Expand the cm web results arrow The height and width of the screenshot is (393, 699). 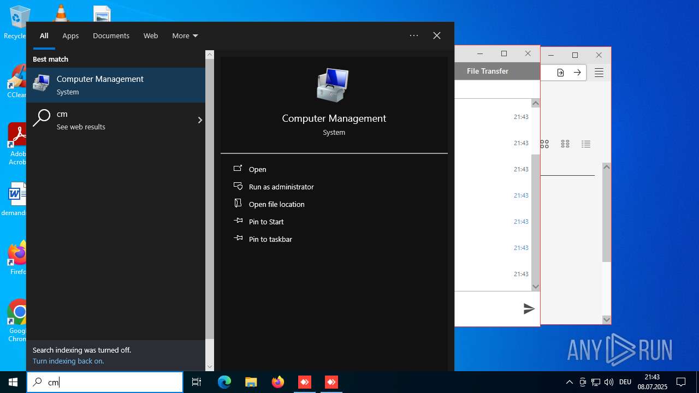click(199, 120)
